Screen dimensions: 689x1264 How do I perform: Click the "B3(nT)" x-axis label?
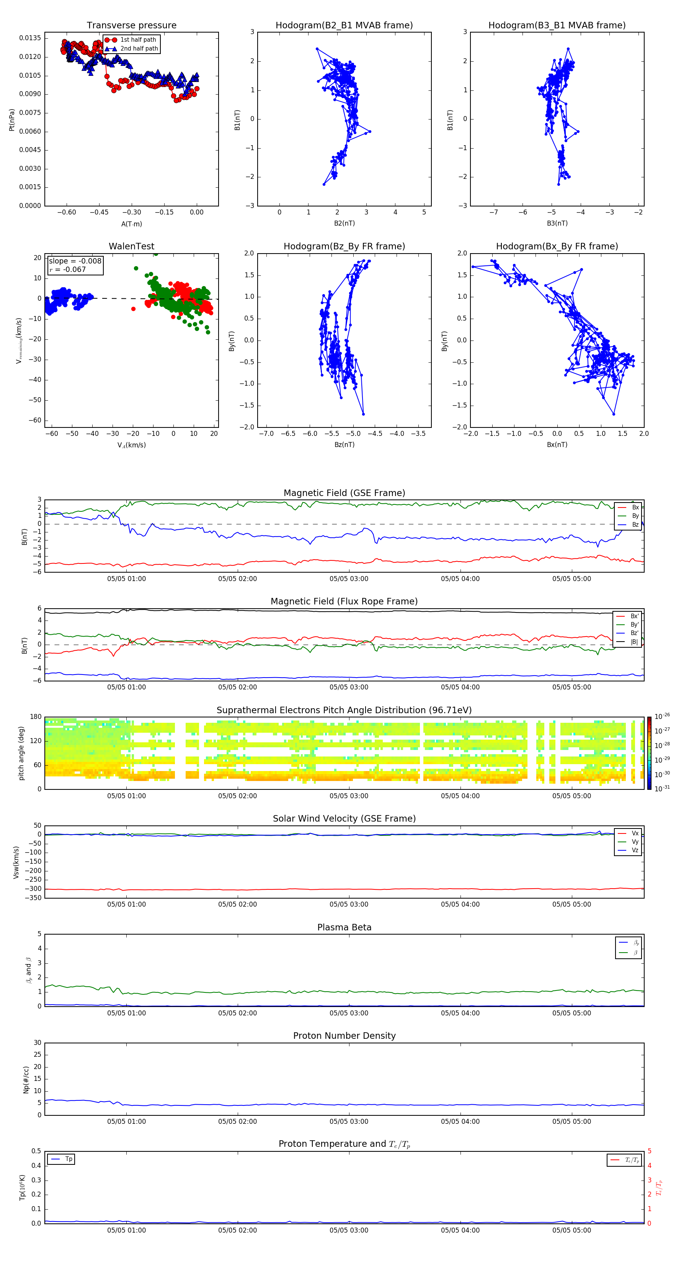557,223
